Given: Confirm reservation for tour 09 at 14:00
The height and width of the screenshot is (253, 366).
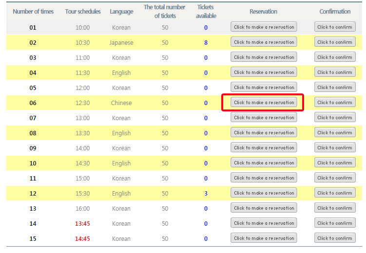Looking at the screenshot, I should coord(335,147).
